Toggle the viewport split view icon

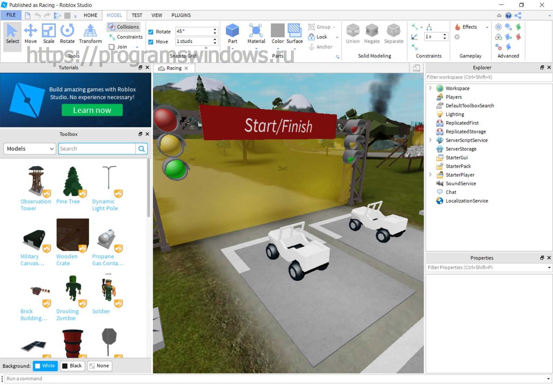tap(416, 68)
